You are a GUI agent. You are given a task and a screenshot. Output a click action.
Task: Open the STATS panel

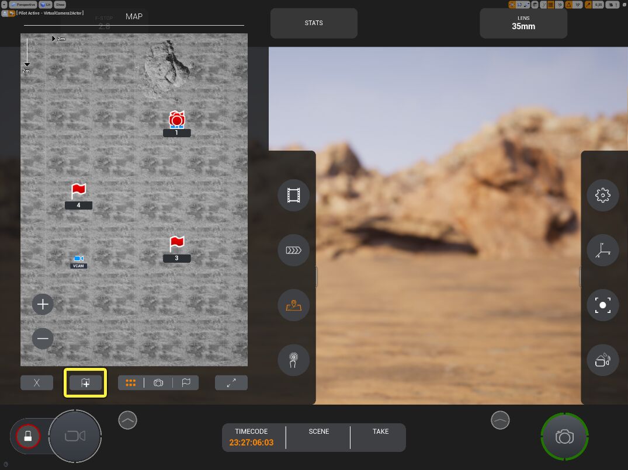pos(314,23)
